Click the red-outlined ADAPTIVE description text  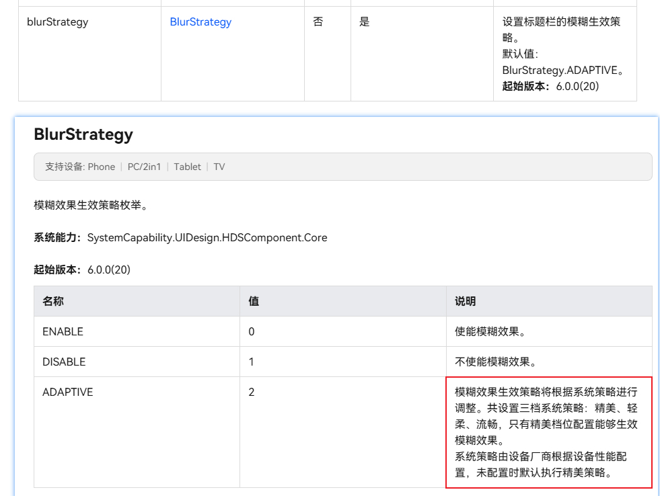(x=546, y=431)
